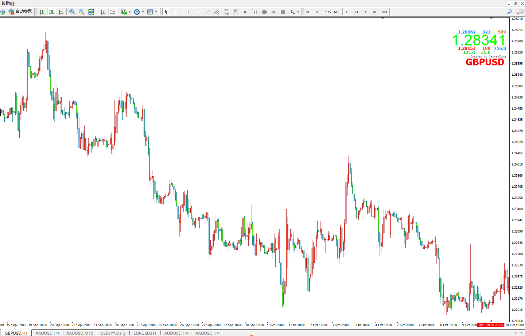Image resolution: width=525 pixels, height=336 pixels.
Task: Zoom in on the chart
Action: [72, 12]
